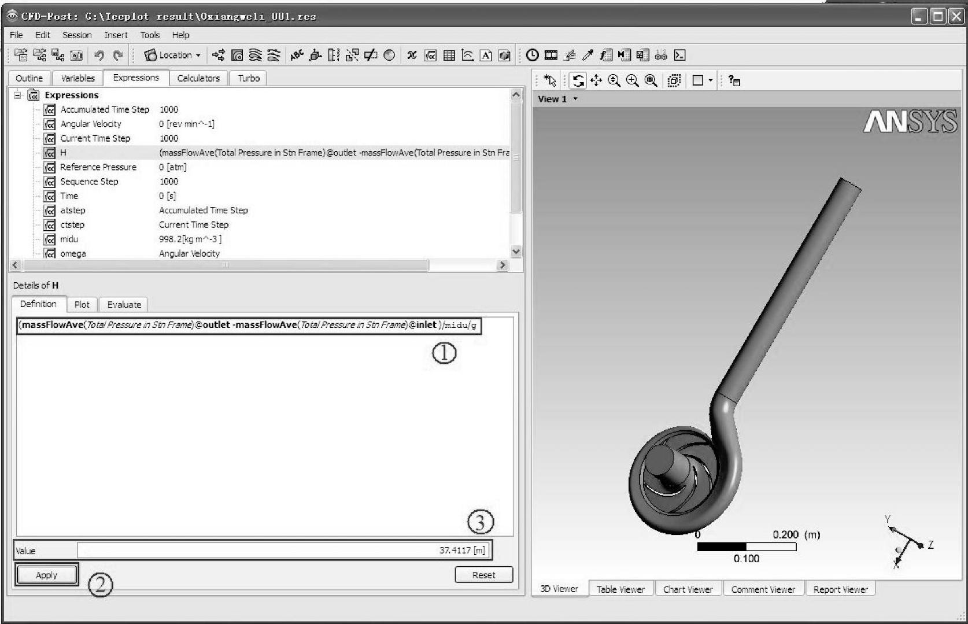Click the Save Picture camera icon

point(76,56)
